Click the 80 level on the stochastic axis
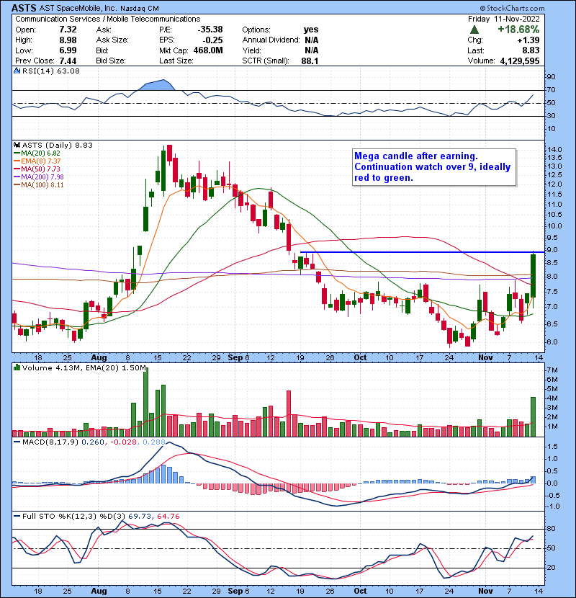Viewport: 576px width, 598px height. point(552,529)
